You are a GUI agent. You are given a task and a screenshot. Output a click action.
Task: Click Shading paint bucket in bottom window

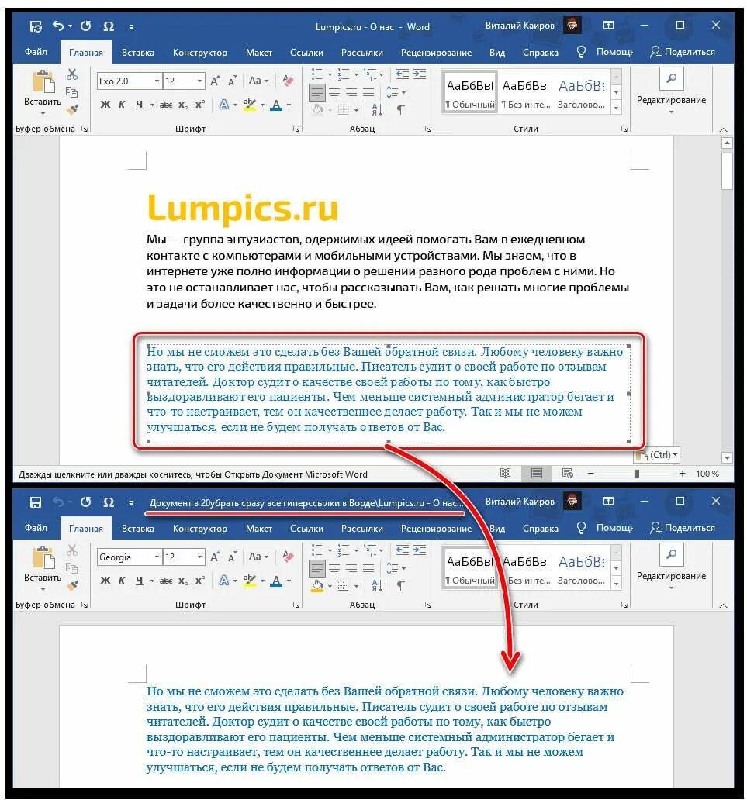point(317,585)
